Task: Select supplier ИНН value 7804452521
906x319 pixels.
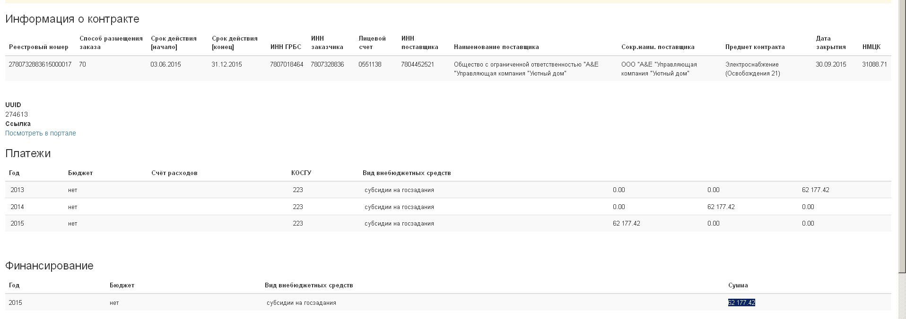Action: (x=418, y=64)
